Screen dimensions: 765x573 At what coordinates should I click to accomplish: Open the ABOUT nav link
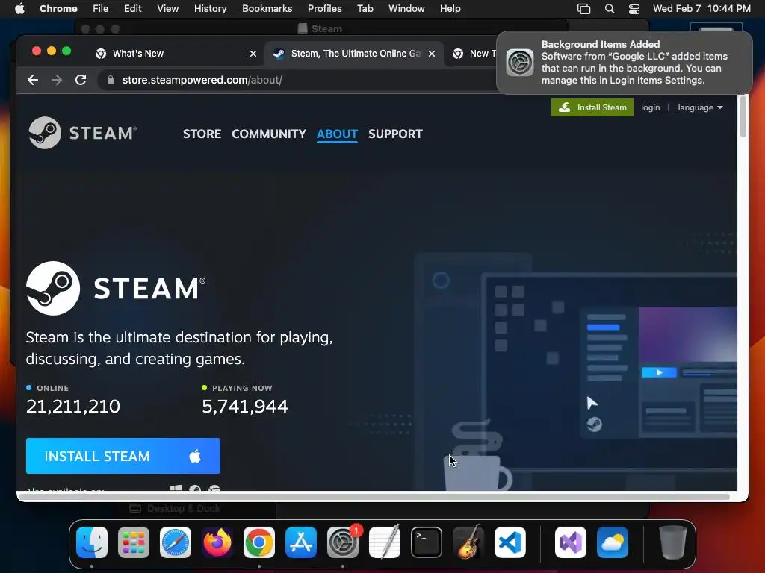coord(337,134)
